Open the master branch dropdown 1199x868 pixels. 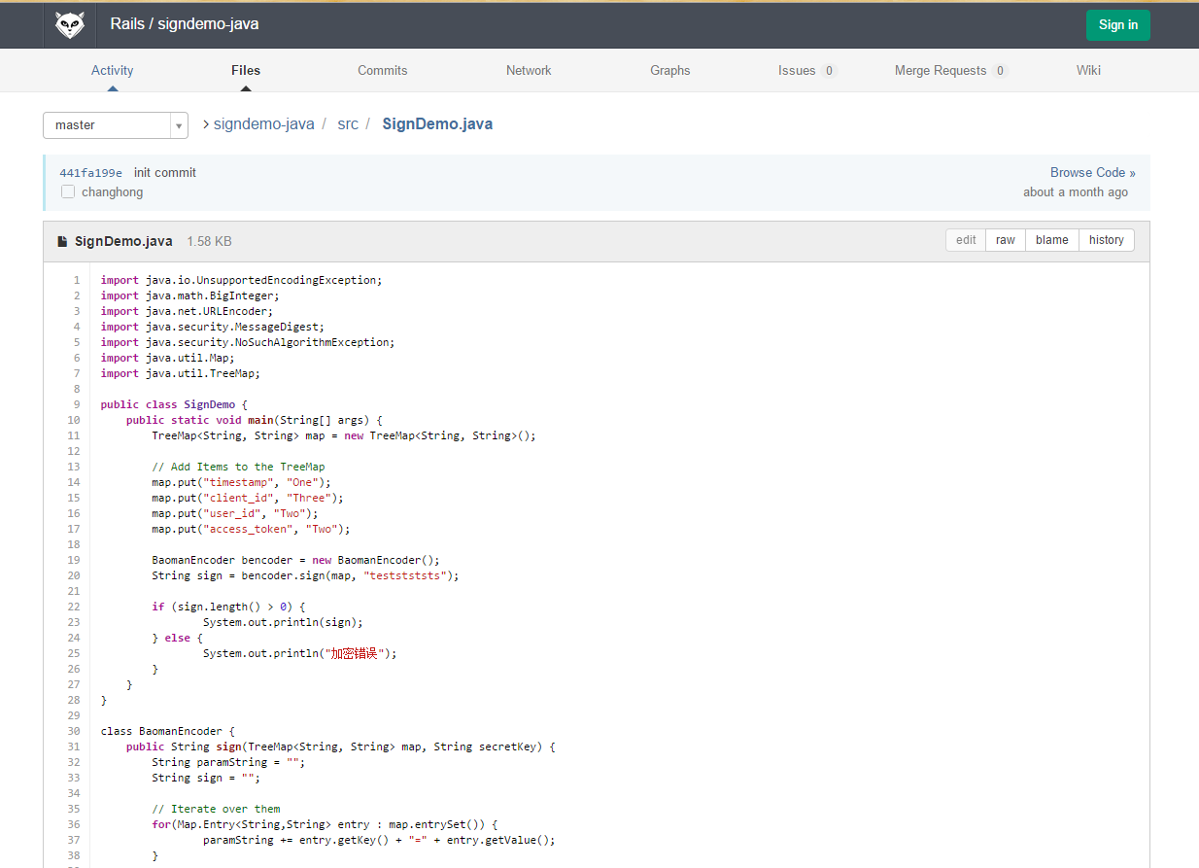point(116,125)
